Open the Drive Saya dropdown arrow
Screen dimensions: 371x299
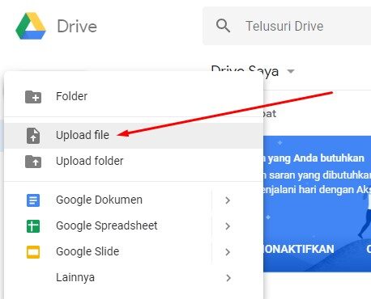[291, 72]
